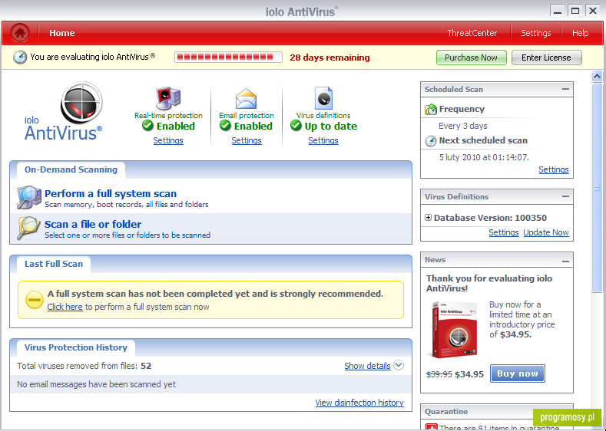Screen dimensions: 606x431
Task: Open Scheduled Scan Settings link
Action: [554, 169]
